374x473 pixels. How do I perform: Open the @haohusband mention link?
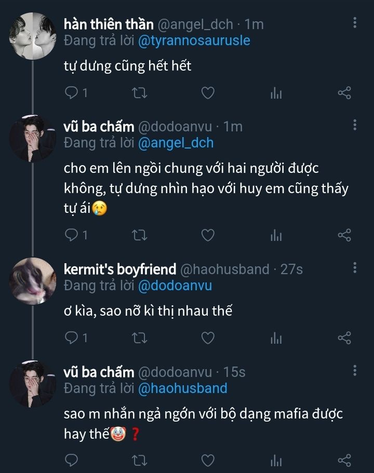(183, 388)
